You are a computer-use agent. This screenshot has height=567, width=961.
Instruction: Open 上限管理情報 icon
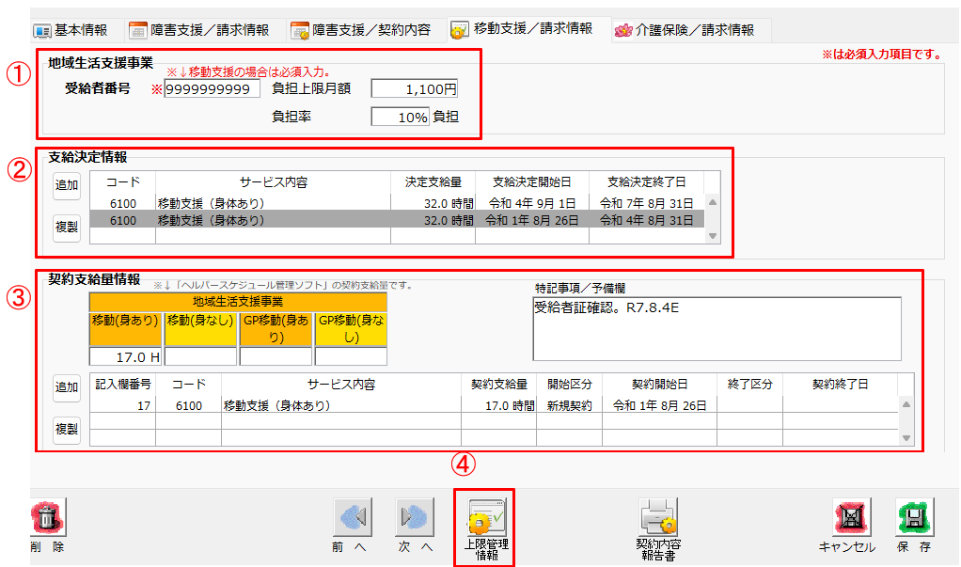point(483,518)
